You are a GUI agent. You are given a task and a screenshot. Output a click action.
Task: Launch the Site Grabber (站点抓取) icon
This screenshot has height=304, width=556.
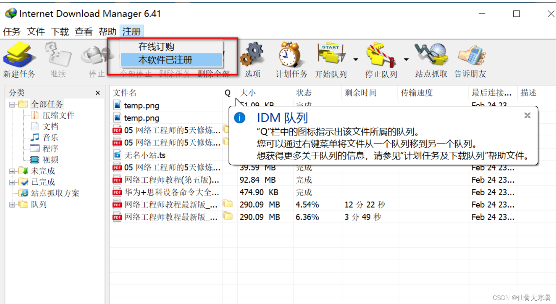[x=431, y=55]
